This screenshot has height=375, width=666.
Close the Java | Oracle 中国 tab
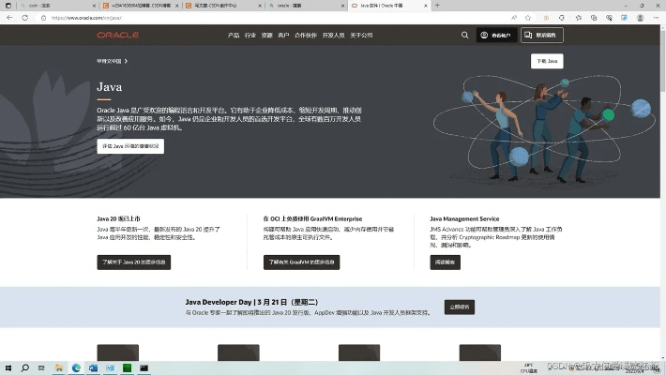[x=426, y=6]
